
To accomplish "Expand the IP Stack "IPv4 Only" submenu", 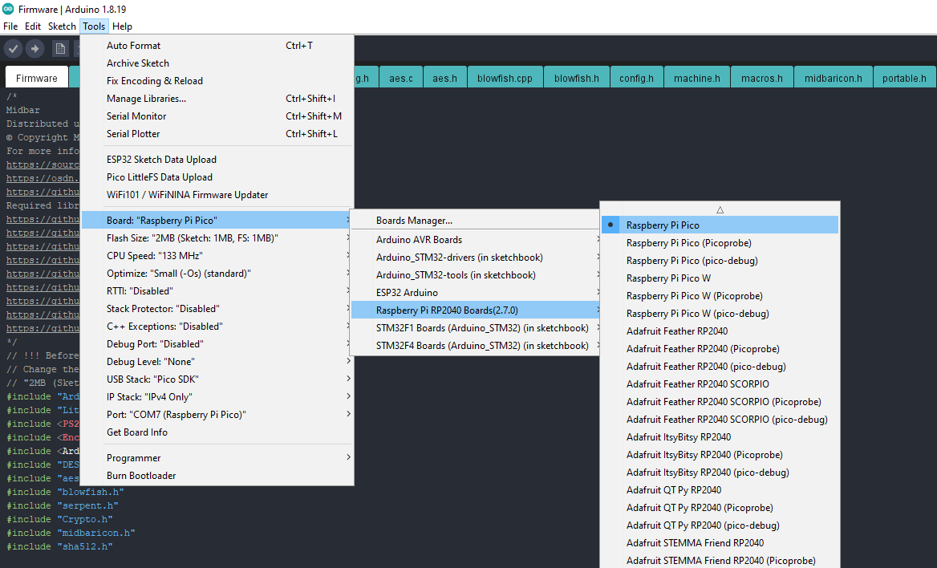I will [x=217, y=397].
